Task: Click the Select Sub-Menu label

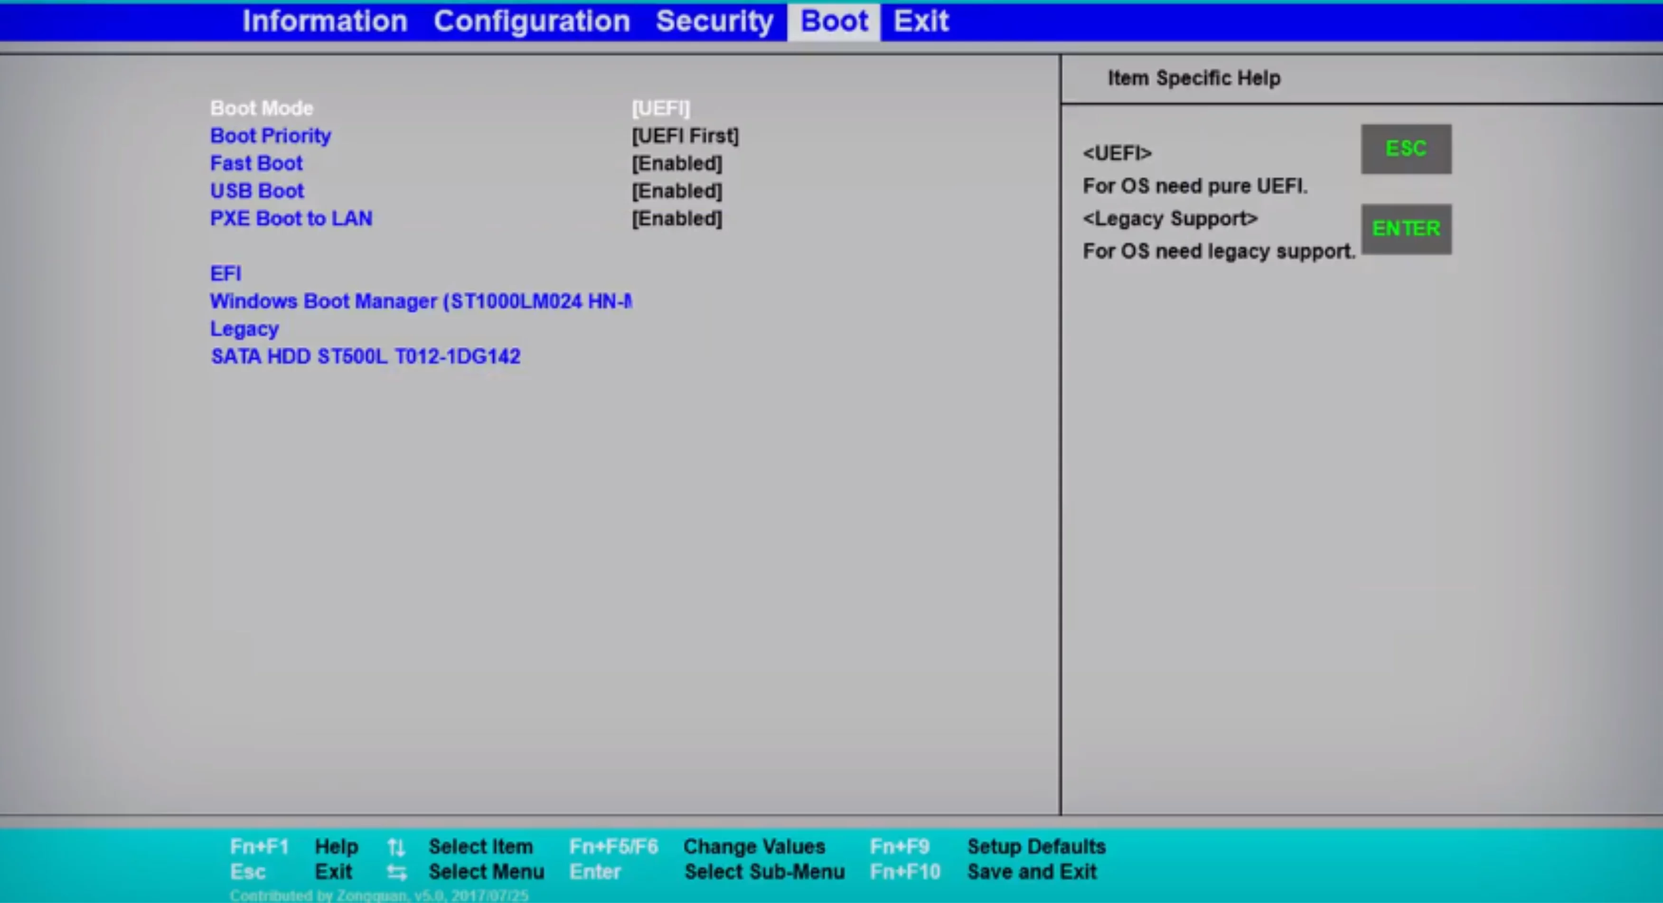Action: (x=764, y=872)
